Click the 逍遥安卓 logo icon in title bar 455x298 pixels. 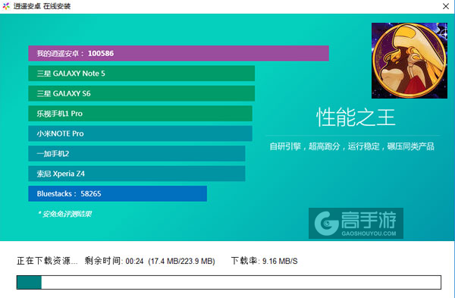[6, 6]
